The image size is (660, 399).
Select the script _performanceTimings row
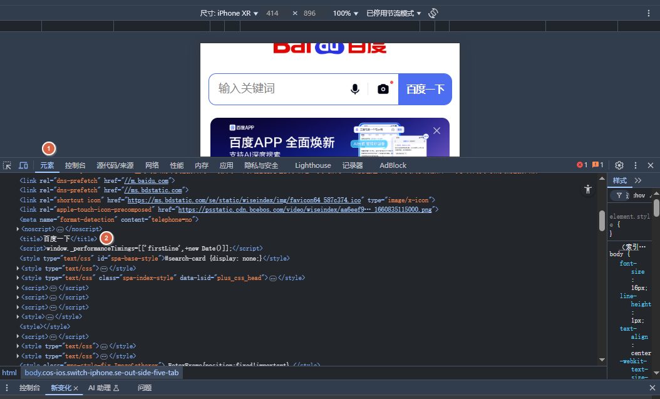click(x=141, y=249)
